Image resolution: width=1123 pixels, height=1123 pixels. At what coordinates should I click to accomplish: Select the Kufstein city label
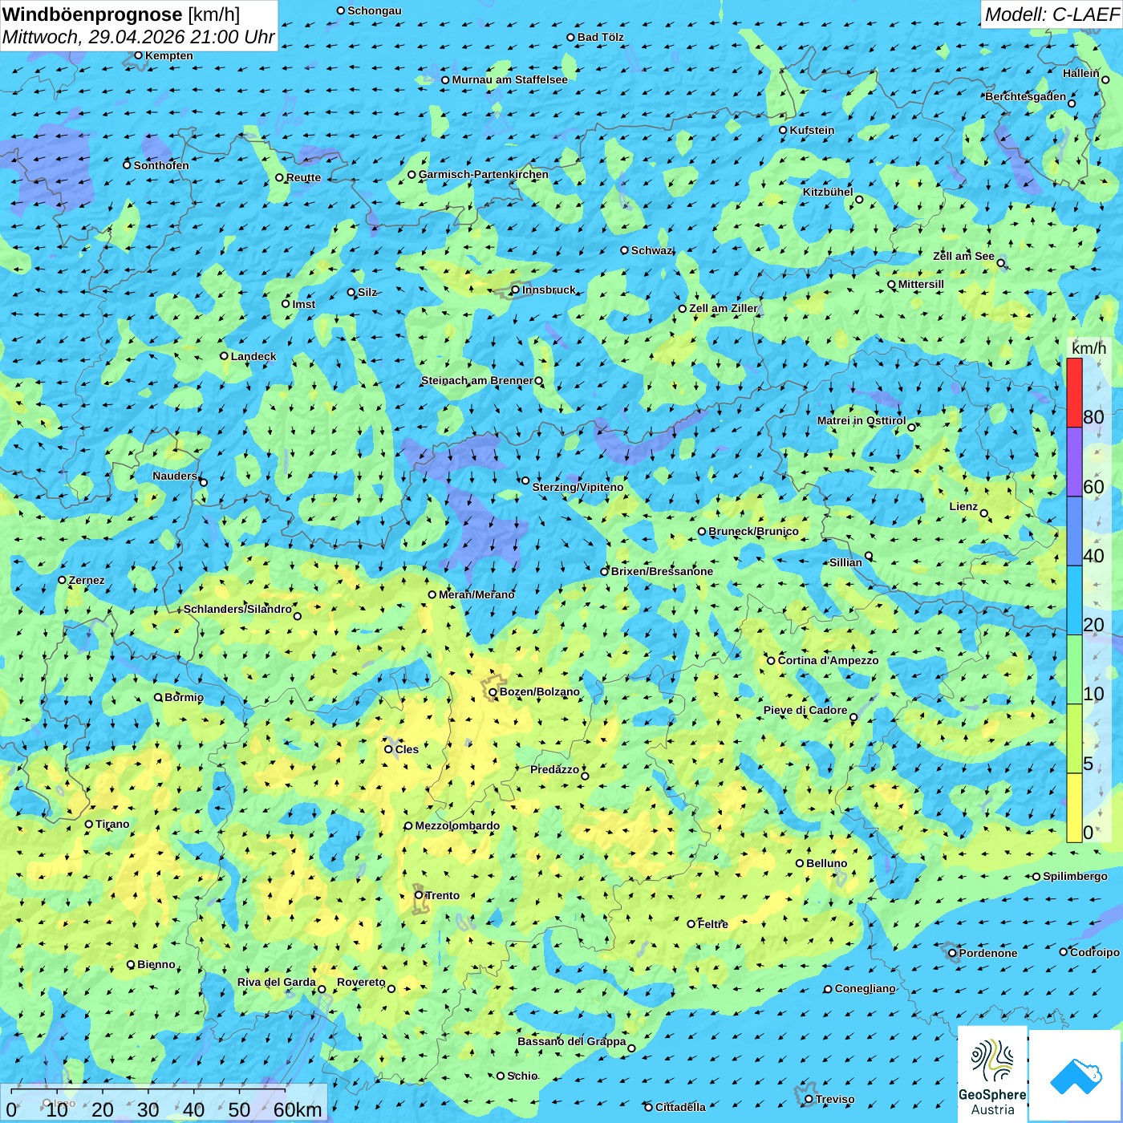click(x=812, y=130)
